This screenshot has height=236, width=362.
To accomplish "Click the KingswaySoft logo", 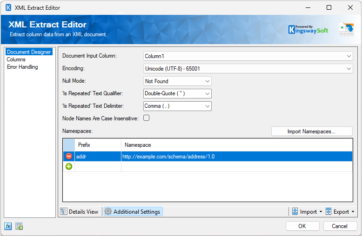I will tap(308, 30).
